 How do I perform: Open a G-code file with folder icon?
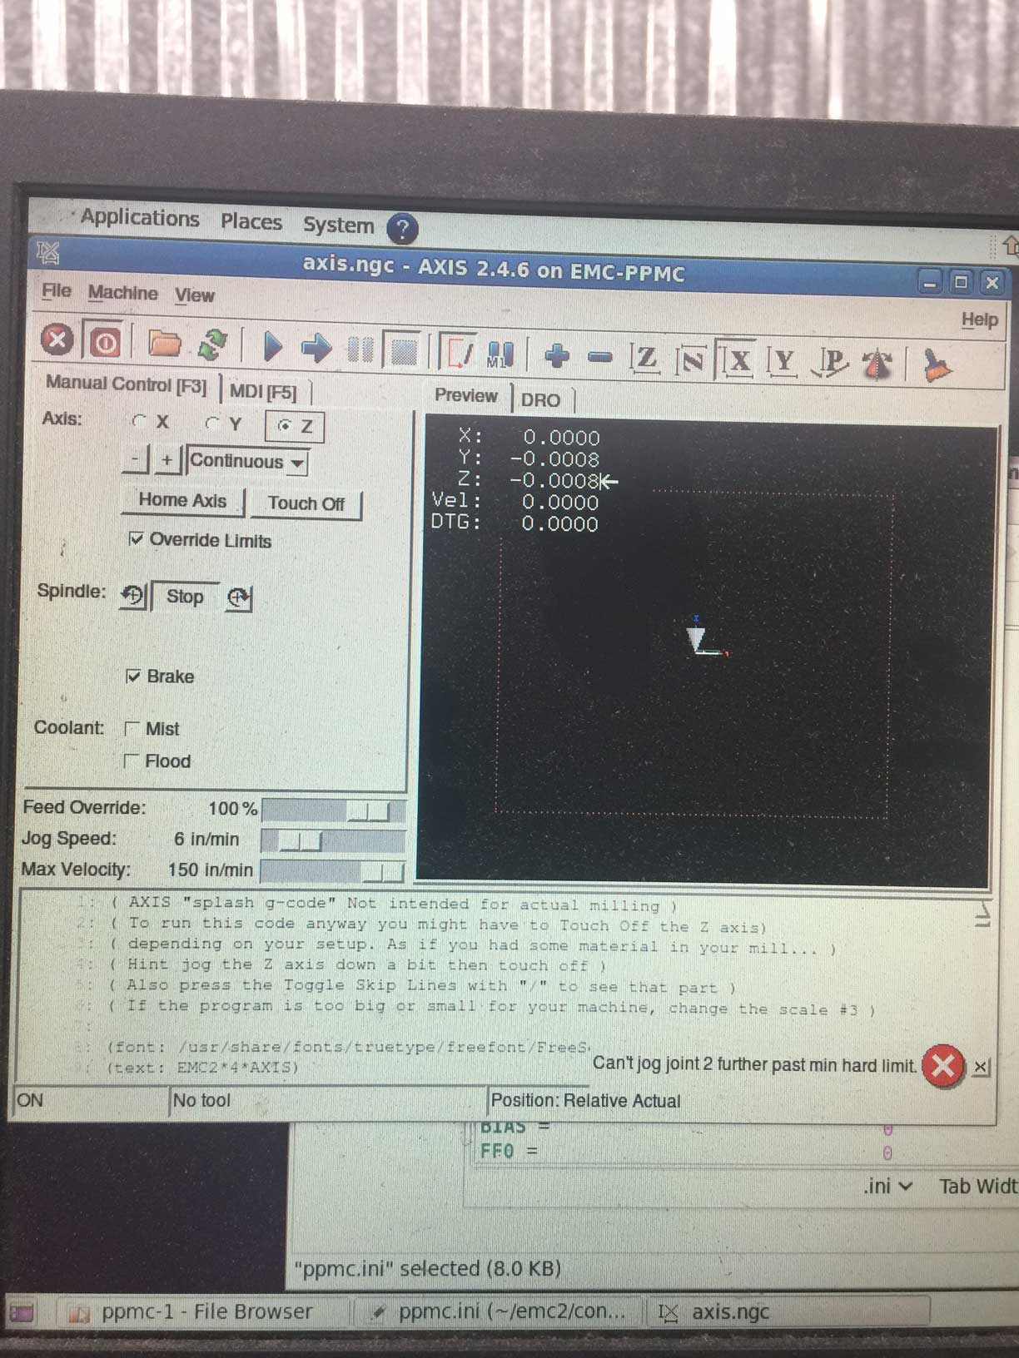click(164, 343)
